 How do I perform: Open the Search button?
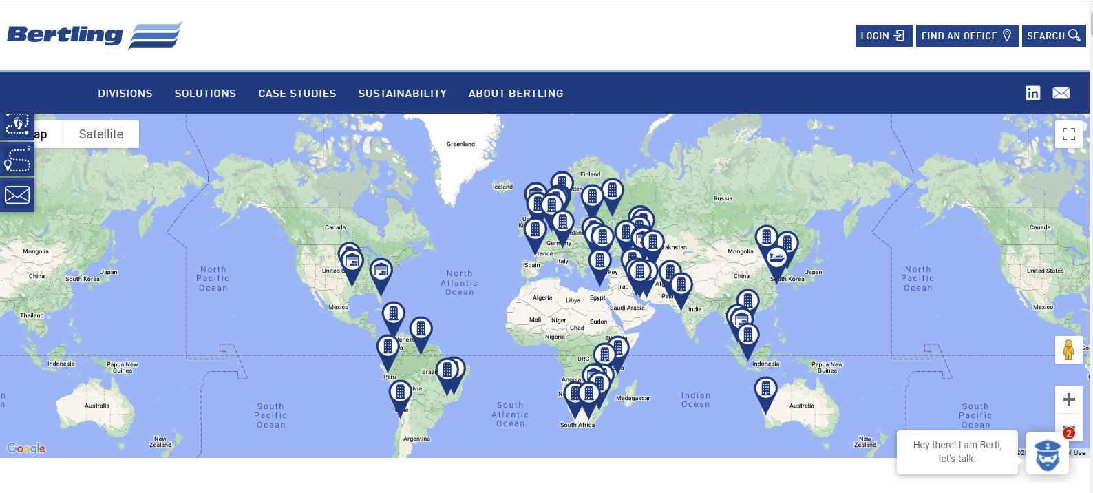pos(1053,36)
